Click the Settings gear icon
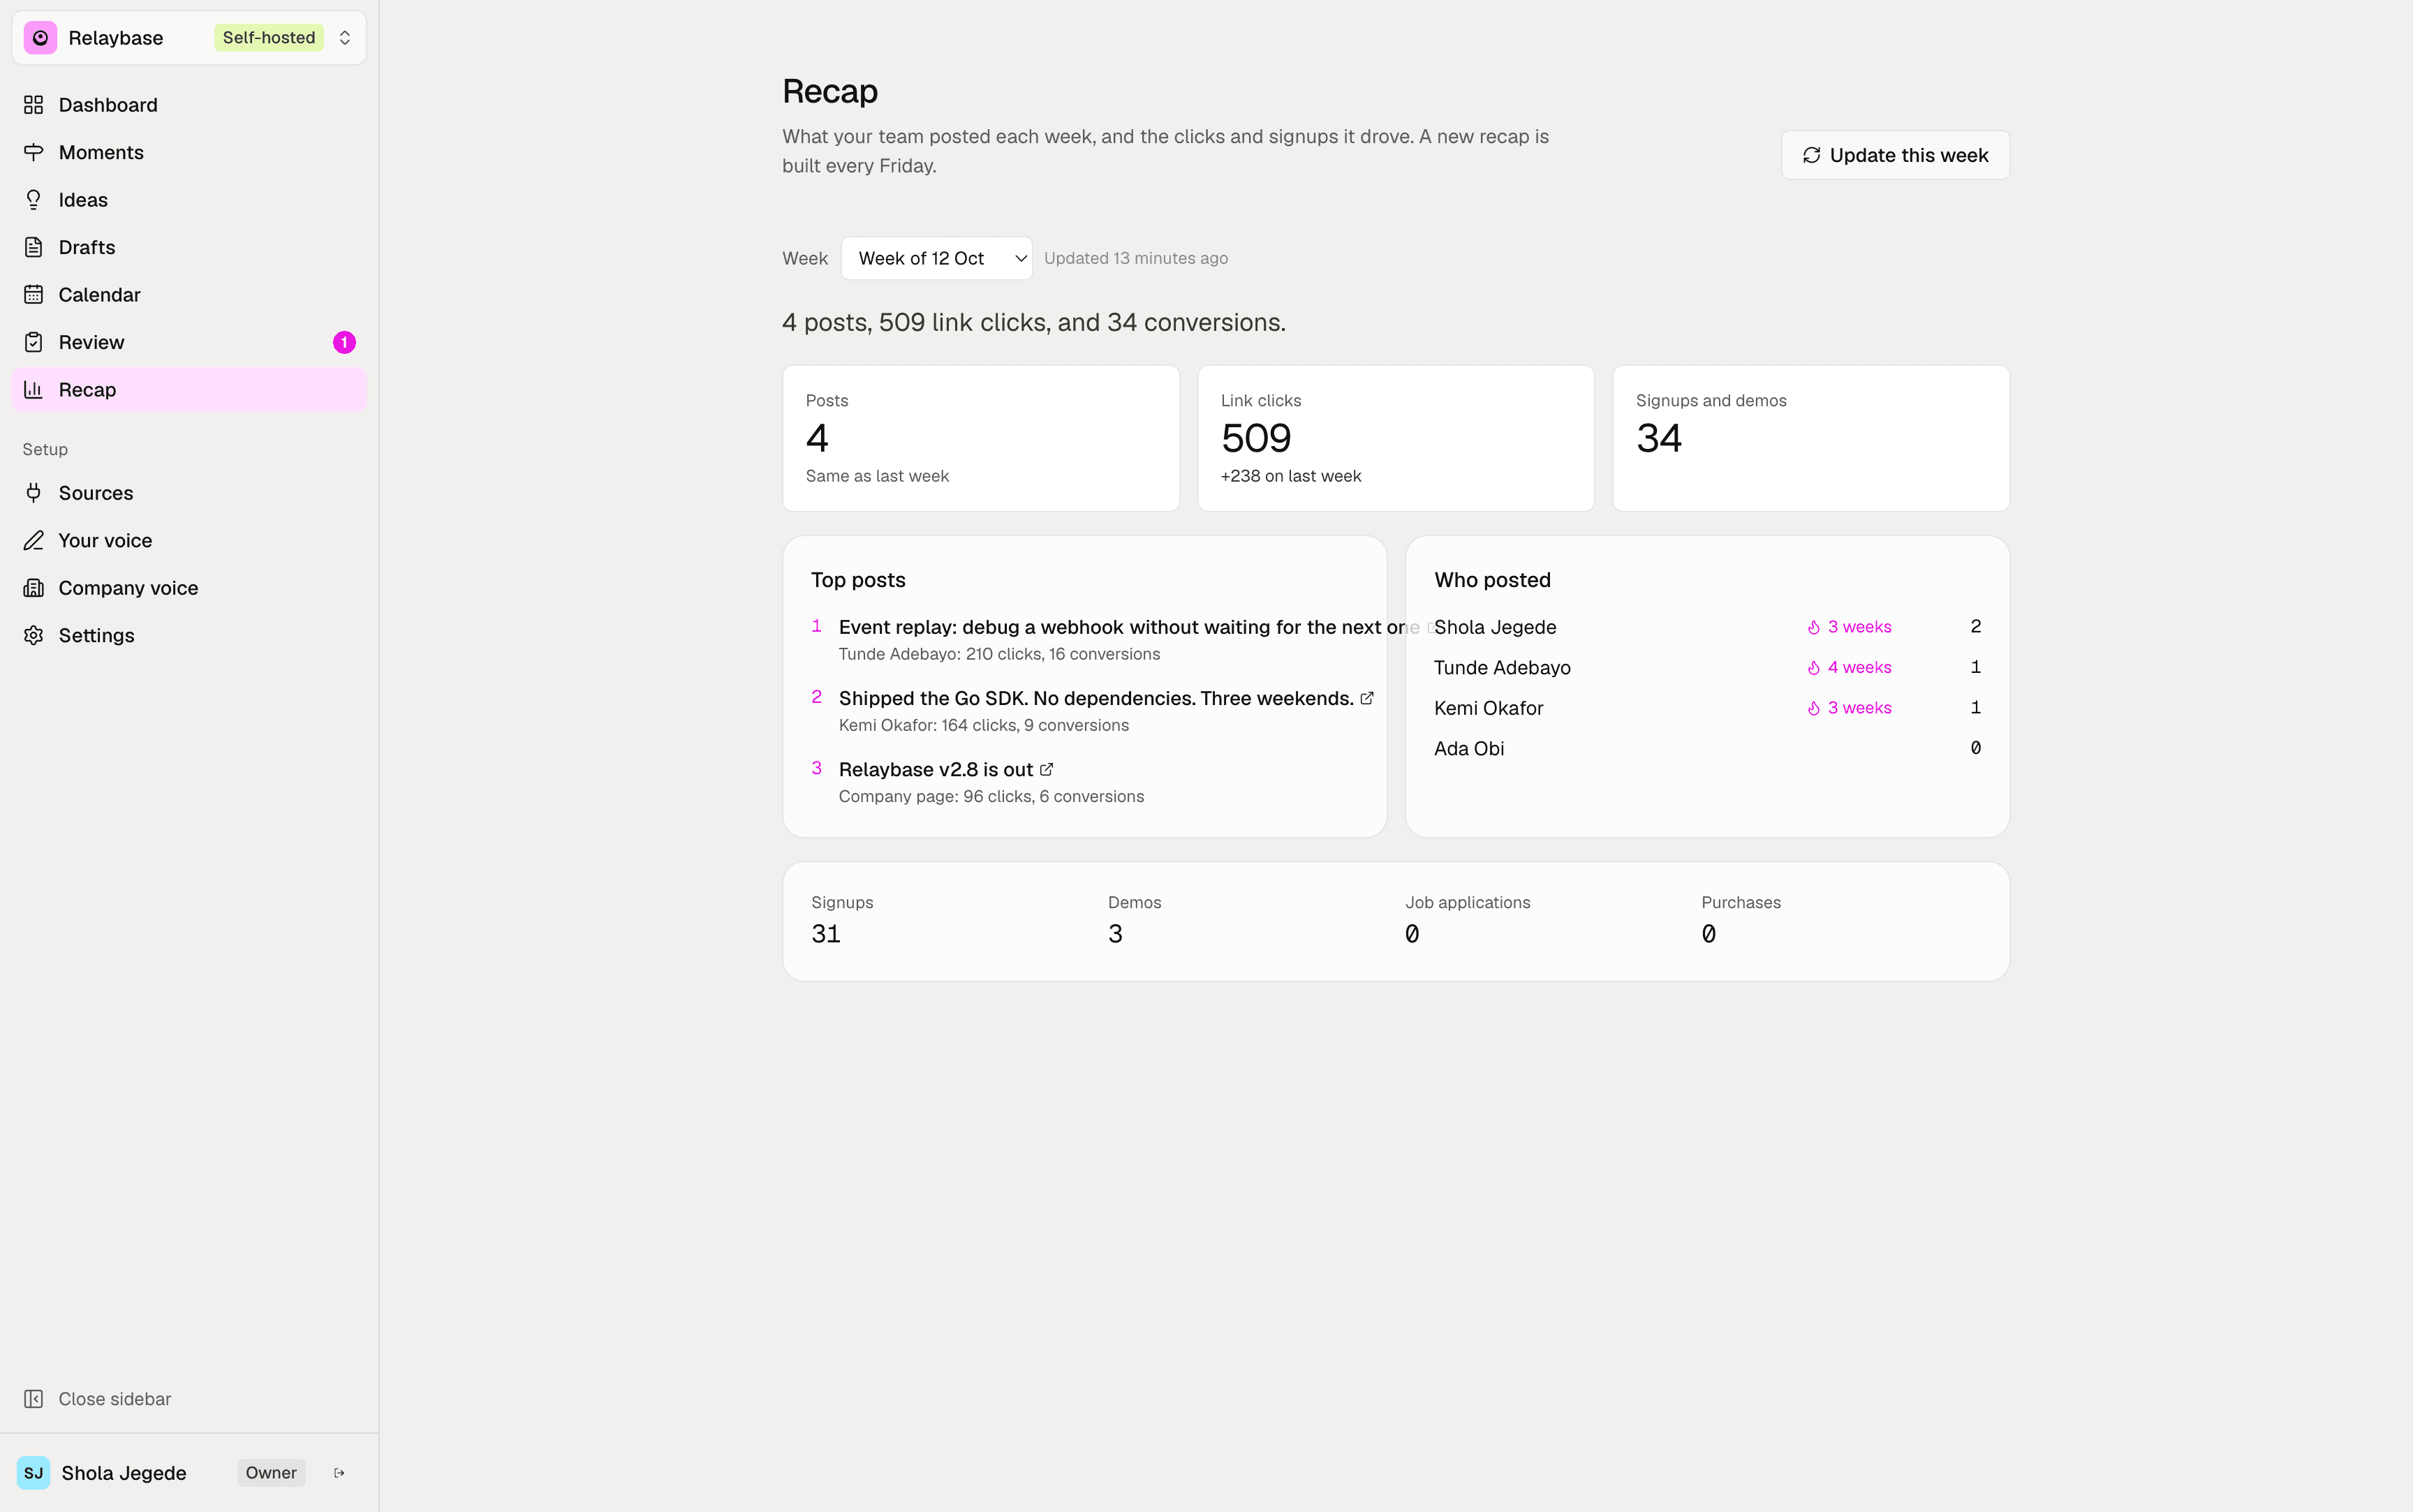The width and height of the screenshot is (2413, 1512). (x=34, y=635)
